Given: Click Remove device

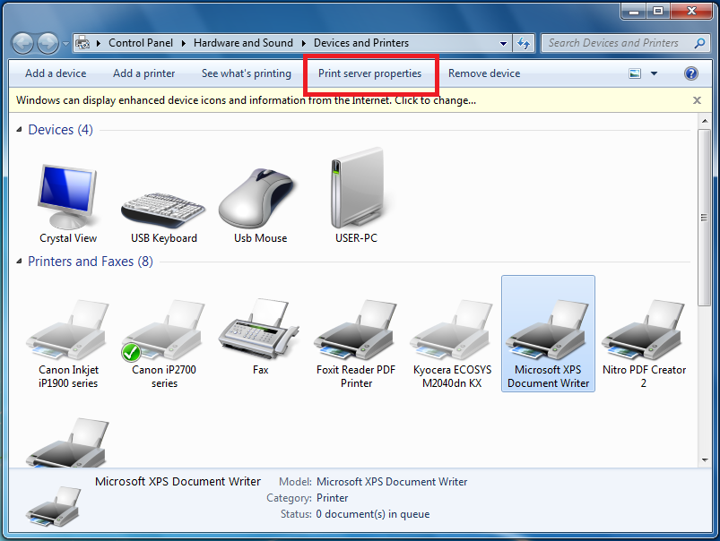Looking at the screenshot, I should coord(484,73).
